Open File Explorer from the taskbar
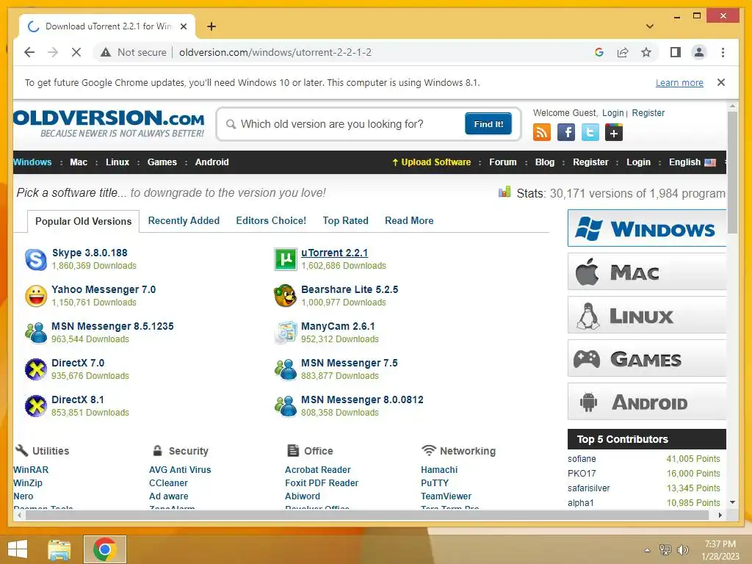Viewport: 752px width, 564px height. 59,549
